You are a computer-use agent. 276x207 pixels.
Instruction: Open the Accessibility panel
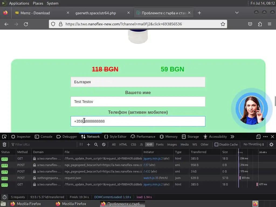pos(215,137)
